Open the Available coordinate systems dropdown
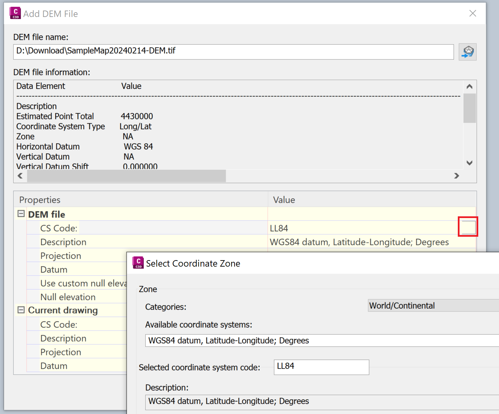Image resolution: width=499 pixels, height=414 pixels. coord(322,340)
